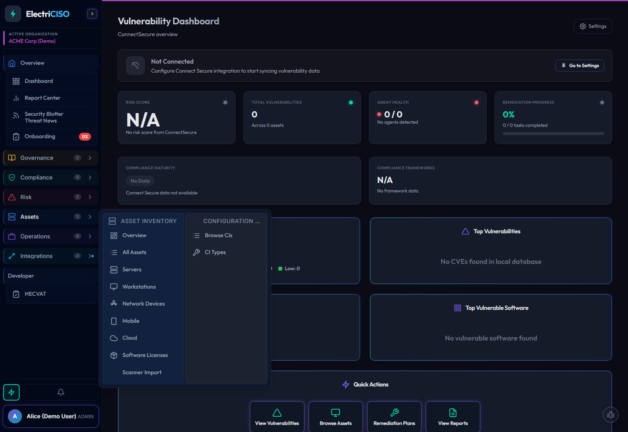Click the bug report icon bottom right

(x=611, y=414)
